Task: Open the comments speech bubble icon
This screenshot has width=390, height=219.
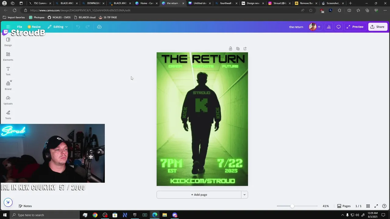Action: point(339,27)
